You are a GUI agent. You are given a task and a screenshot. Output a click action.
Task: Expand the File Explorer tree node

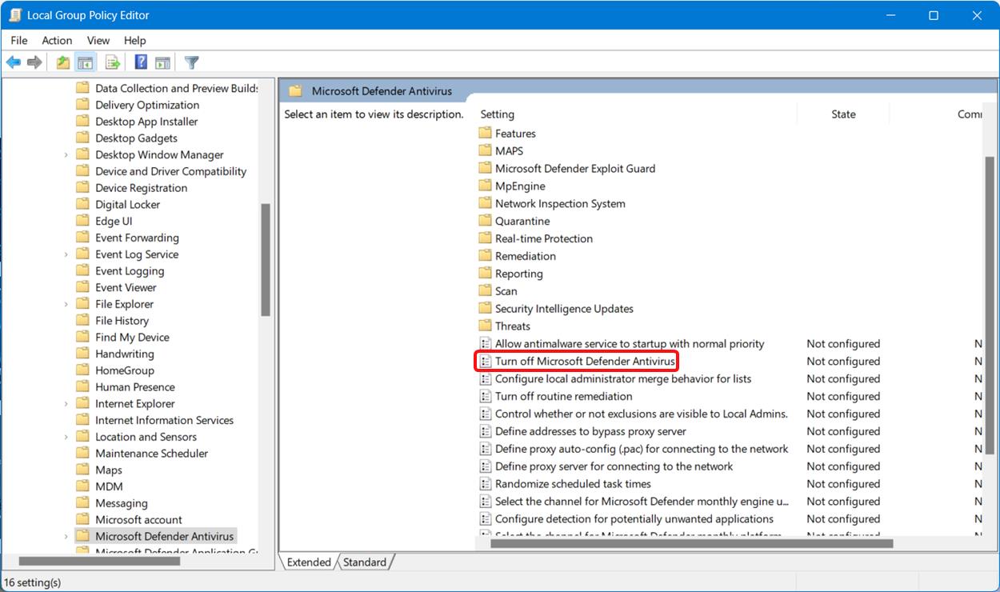67,303
